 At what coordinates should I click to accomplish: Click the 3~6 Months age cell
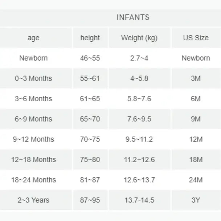pyautogui.click(x=33, y=99)
